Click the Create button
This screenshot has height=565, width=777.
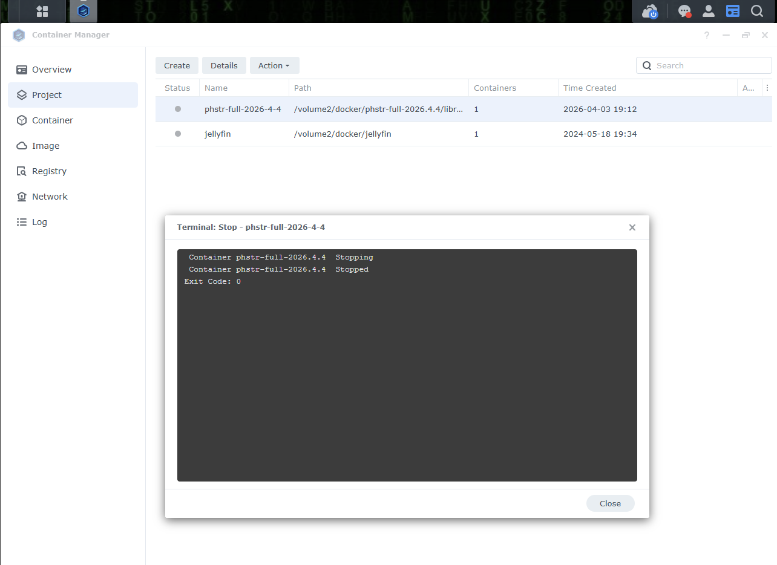177,65
